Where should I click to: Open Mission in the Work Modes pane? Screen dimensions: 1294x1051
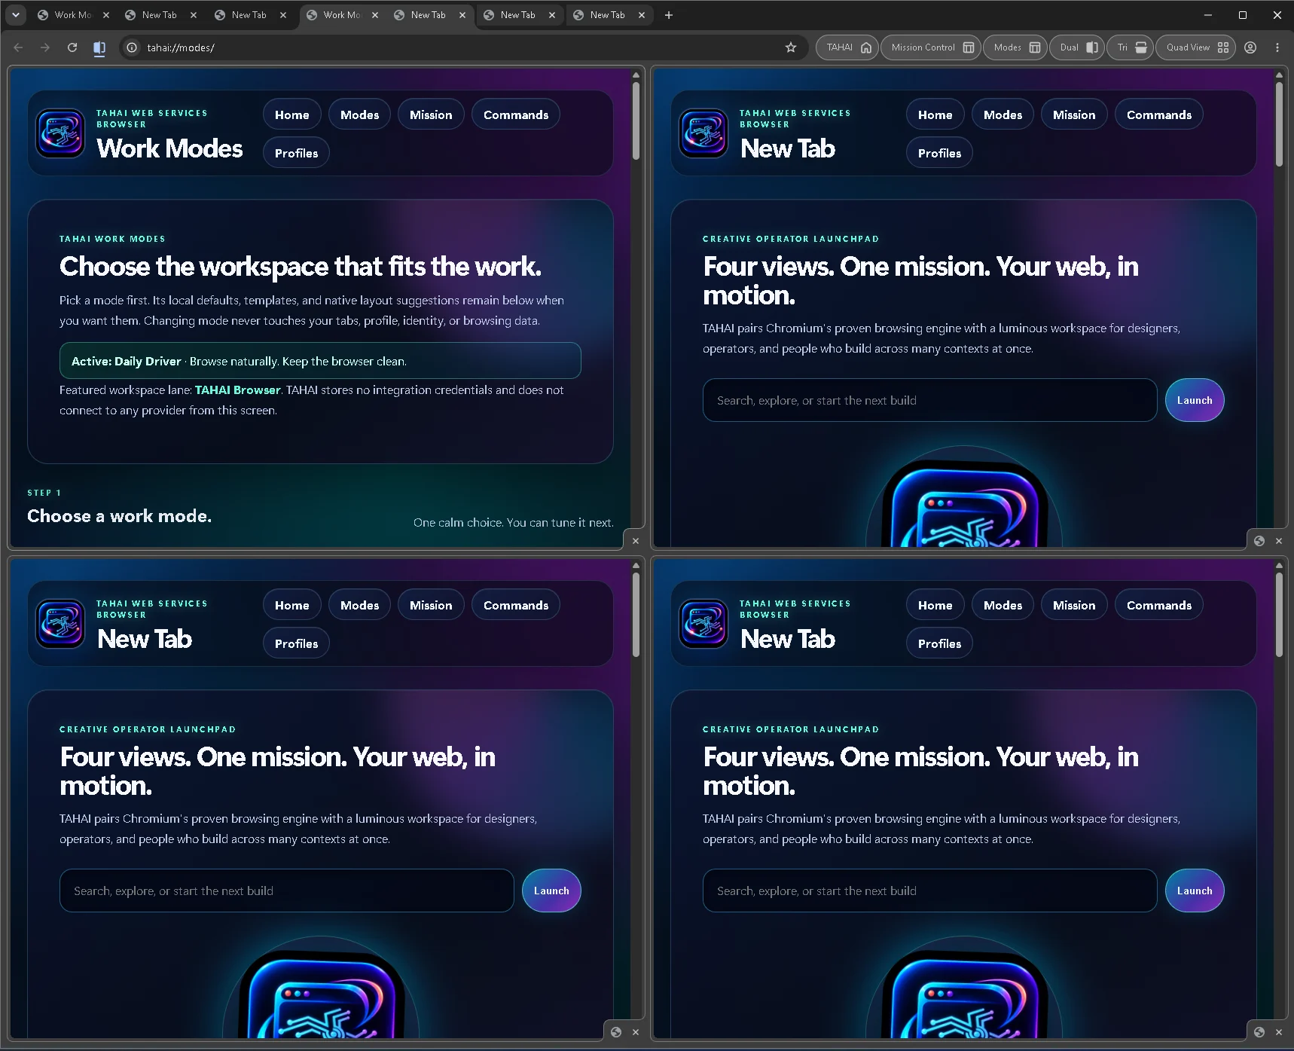[x=431, y=115]
